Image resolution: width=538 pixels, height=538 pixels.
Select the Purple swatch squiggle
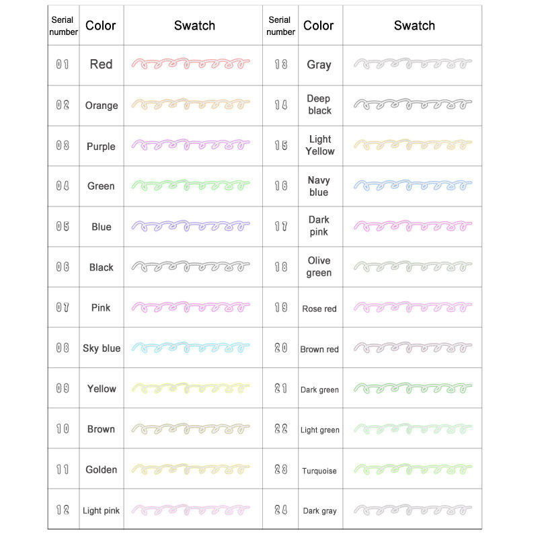click(191, 145)
